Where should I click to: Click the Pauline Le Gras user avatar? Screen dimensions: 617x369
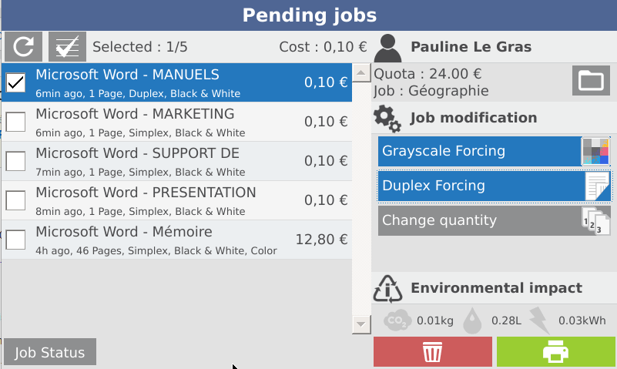click(387, 48)
